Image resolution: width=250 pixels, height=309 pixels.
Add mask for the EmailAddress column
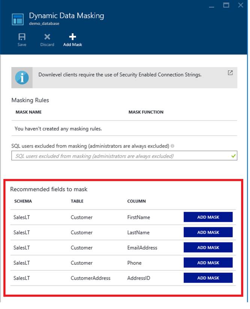[208, 247]
